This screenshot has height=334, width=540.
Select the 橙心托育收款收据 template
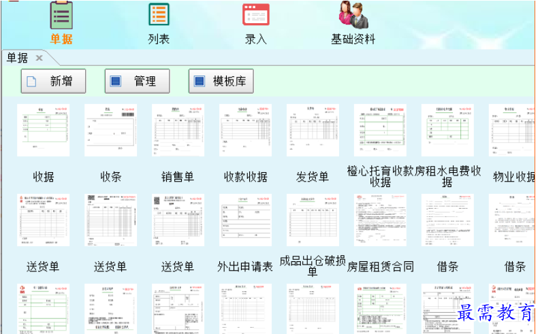point(380,131)
